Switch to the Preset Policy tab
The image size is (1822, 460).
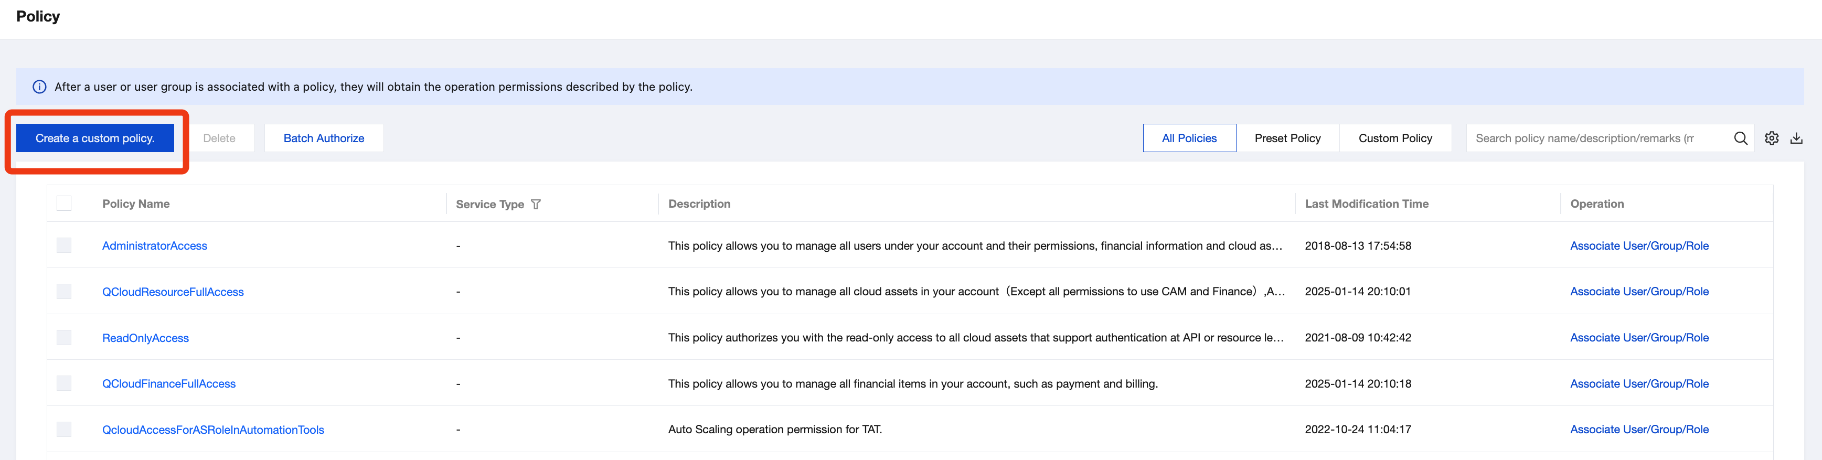[x=1287, y=138]
